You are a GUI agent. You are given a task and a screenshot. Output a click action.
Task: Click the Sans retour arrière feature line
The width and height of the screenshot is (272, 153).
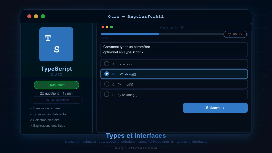coord(45,108)
